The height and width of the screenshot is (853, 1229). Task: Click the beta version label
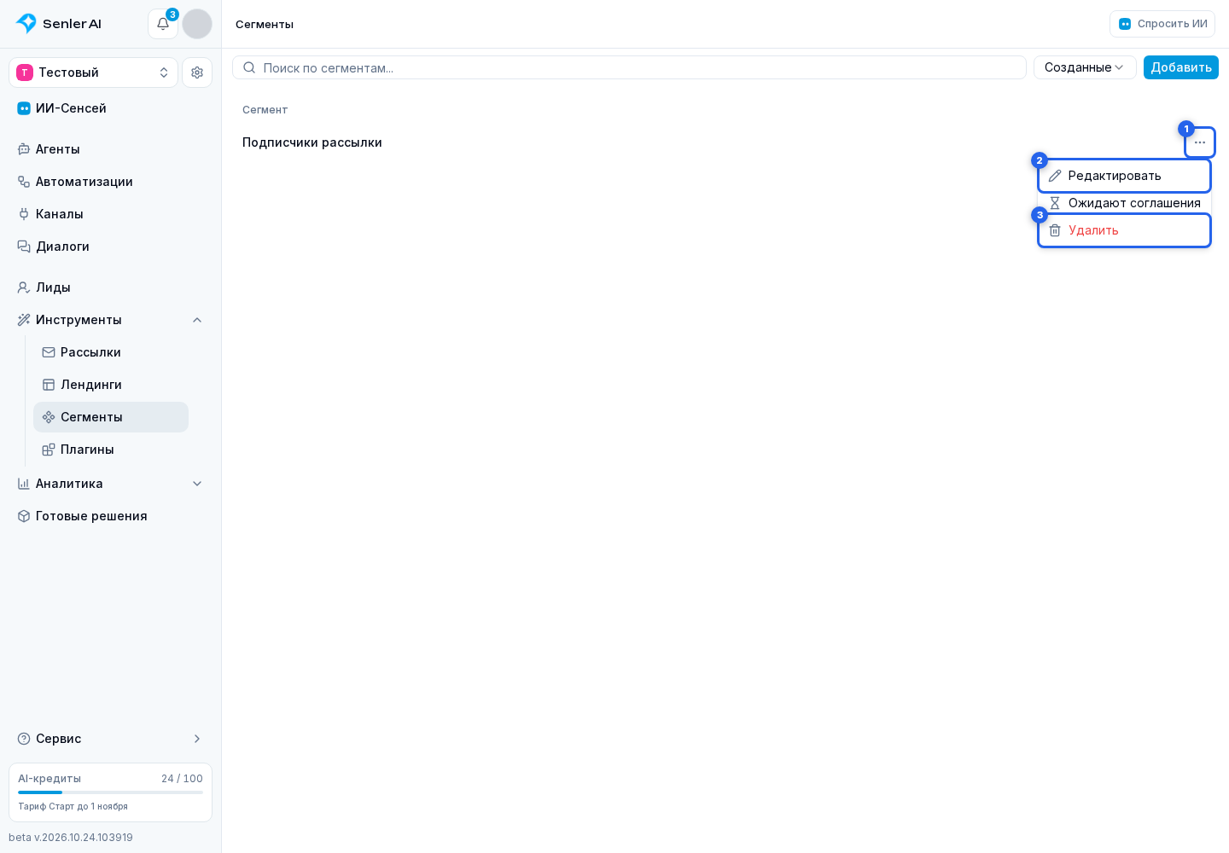[x=71, y=838]
